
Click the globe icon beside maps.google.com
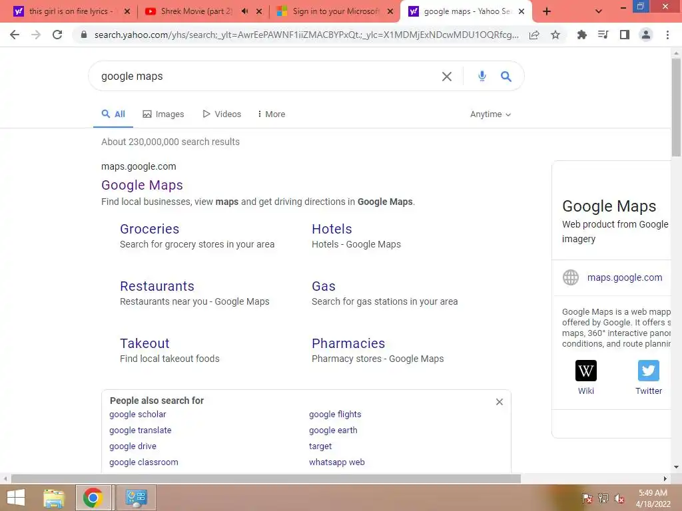pos(571,277)
